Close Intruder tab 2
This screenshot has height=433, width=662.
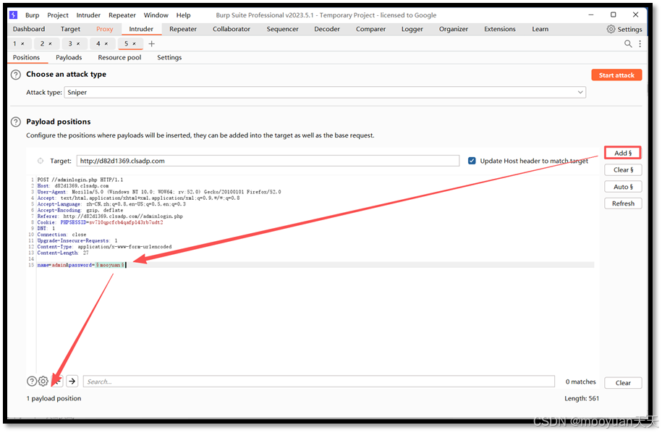50,43
